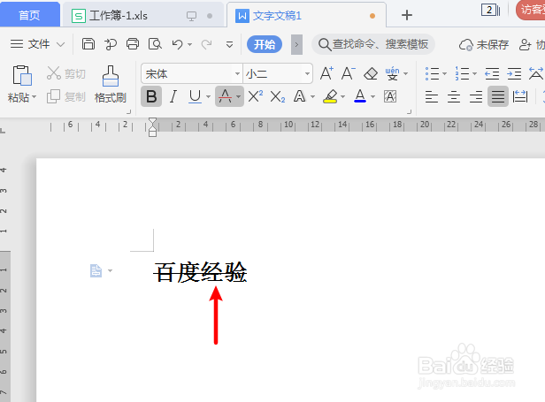Viewport: 545px width, 402px height.
Task: Click the export-to-PDF icon beside Save
Action: point(111,44)
